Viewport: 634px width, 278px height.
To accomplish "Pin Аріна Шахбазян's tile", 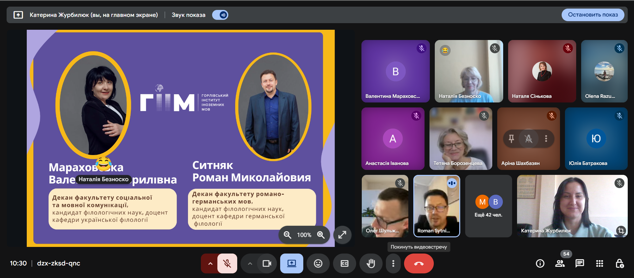I will [511, 139].
